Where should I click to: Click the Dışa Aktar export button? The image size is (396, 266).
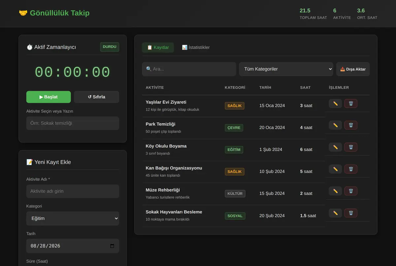tap(353, 69)
